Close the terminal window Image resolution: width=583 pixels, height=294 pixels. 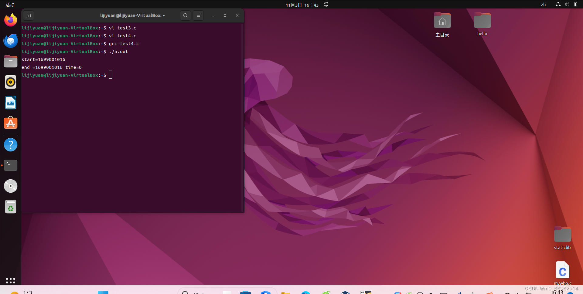(x=237, y=15)
